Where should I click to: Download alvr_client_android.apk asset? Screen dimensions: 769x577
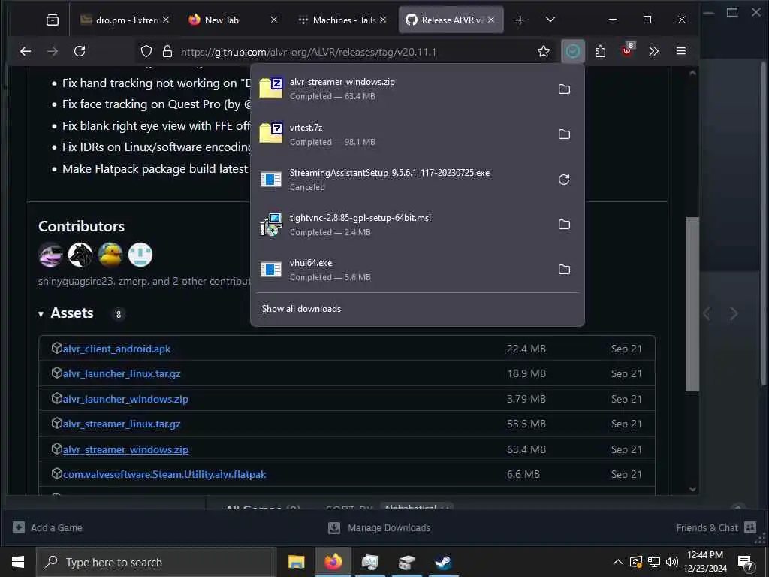[x=116, y=349]
